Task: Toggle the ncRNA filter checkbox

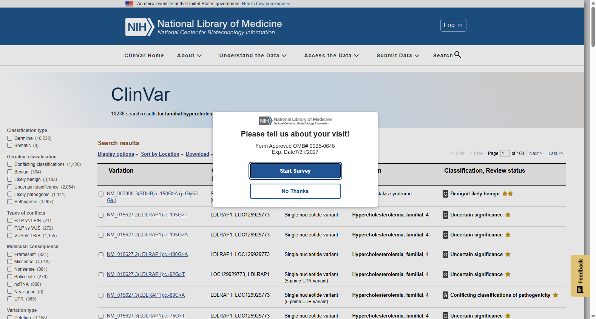Action: 9,284
